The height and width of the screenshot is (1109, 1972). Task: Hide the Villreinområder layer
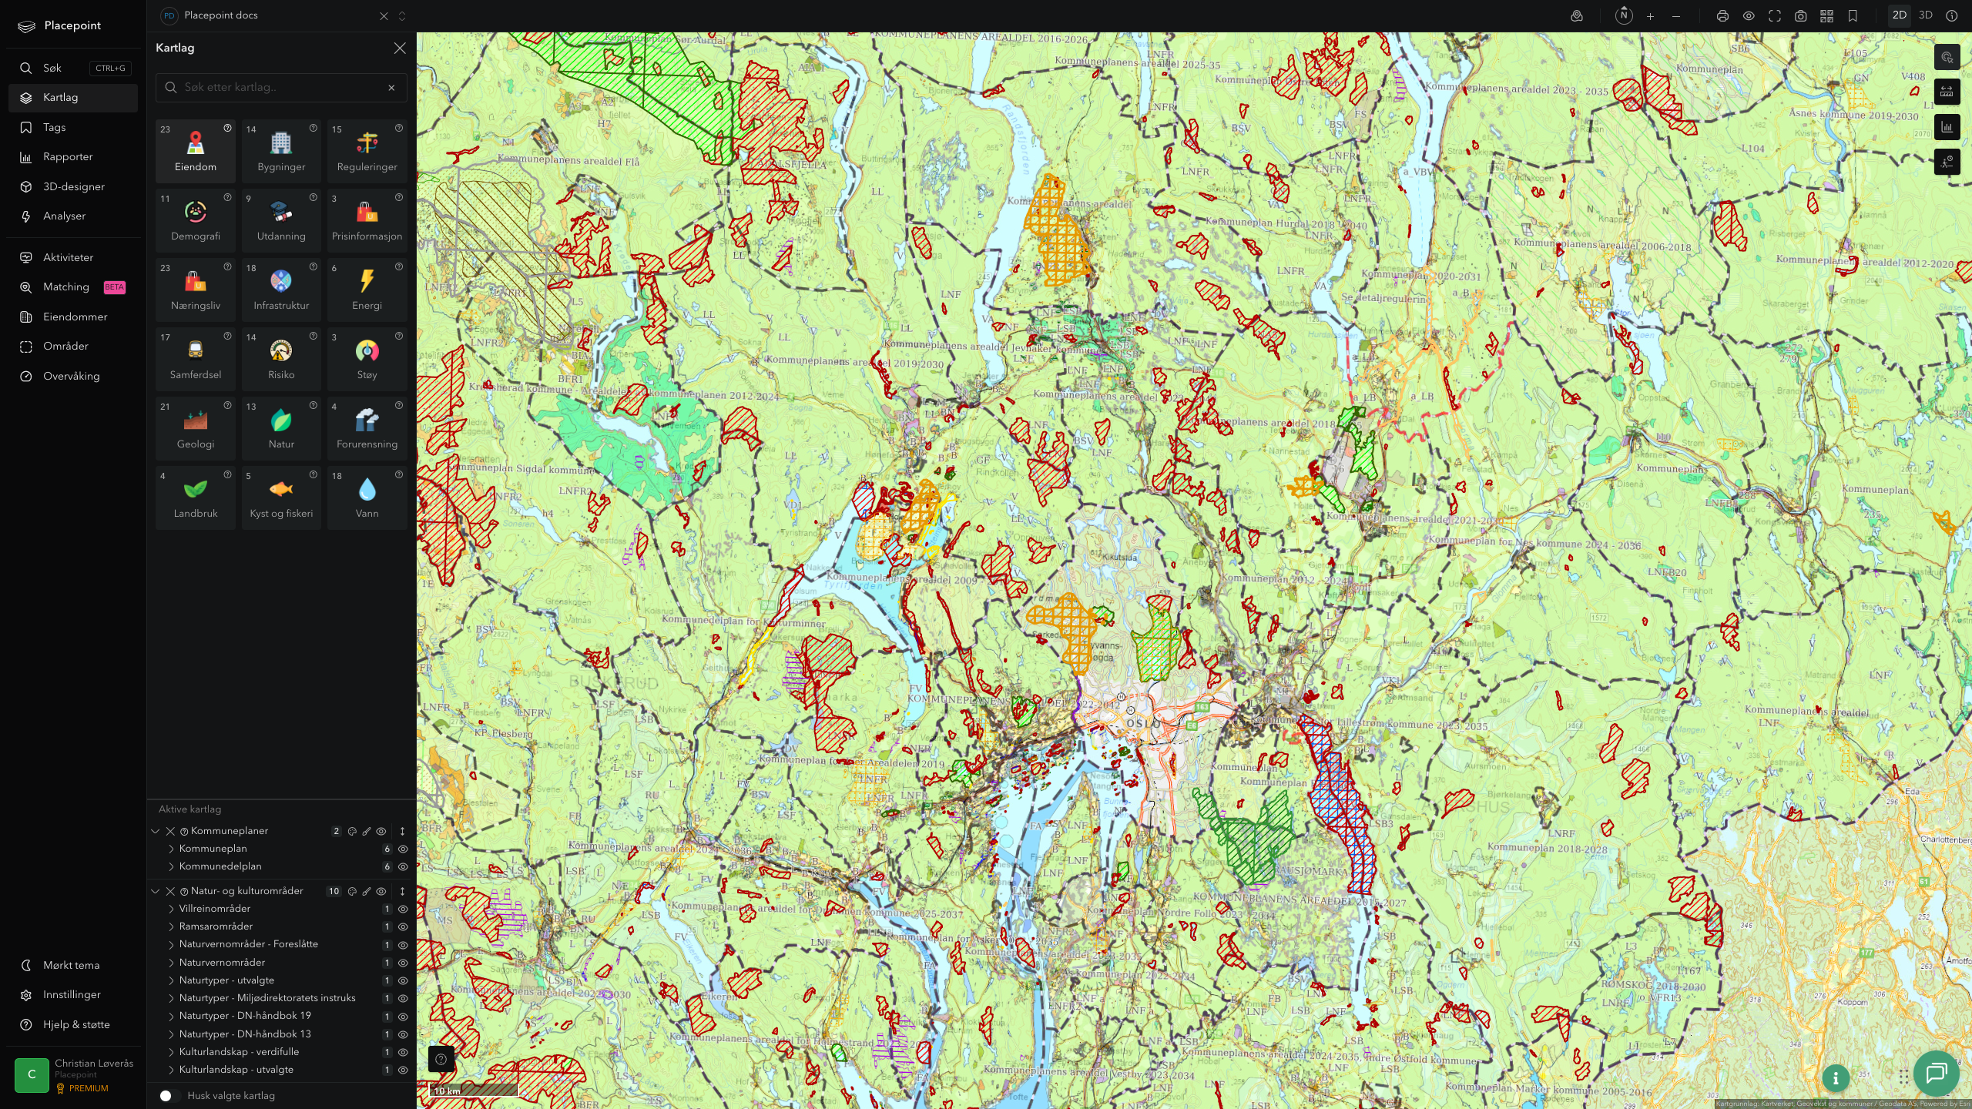coord(402,909)
